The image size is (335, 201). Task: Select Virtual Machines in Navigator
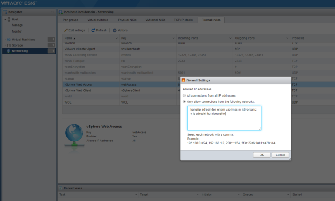click(24, 40)
